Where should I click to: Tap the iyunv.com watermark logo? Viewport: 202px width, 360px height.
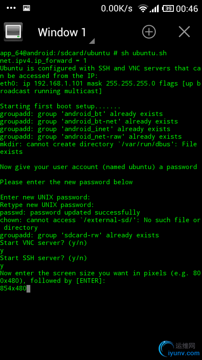coord(179,349)
